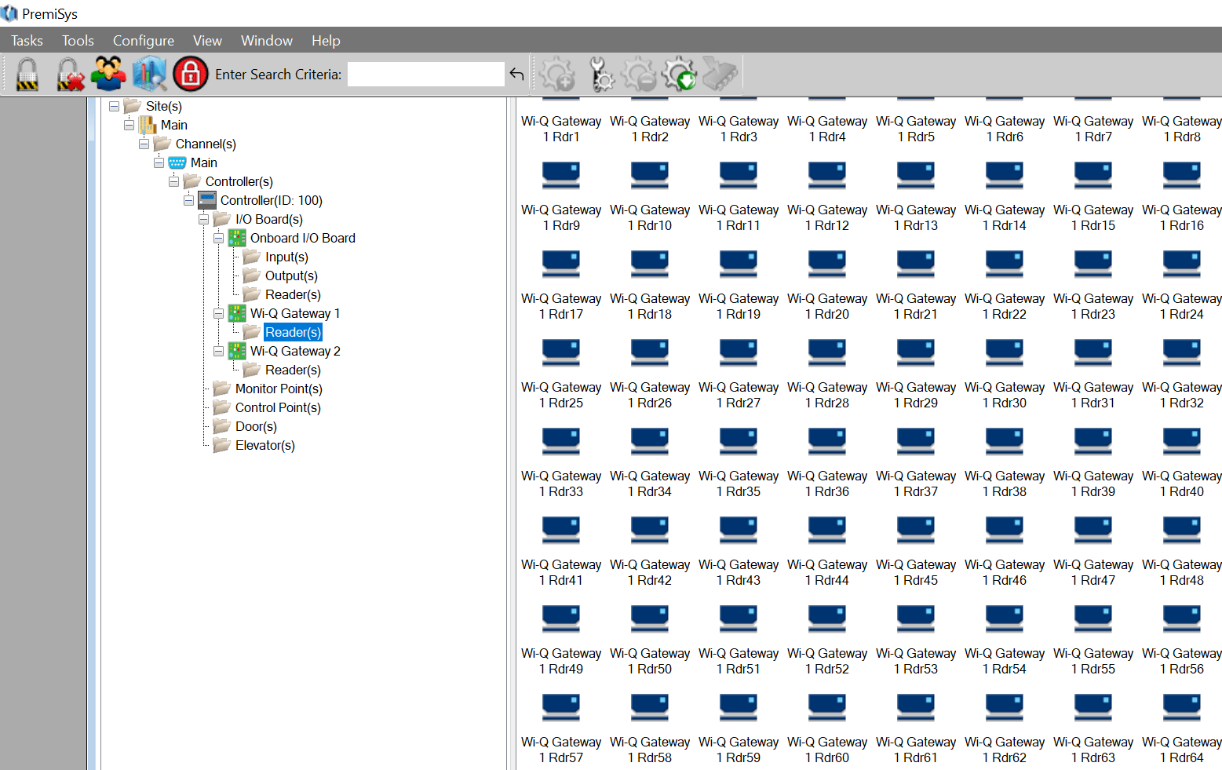
Task: Select the lockdown padlock icon on the toolbar
Action: pyautogui.click(x=26, y=73)
